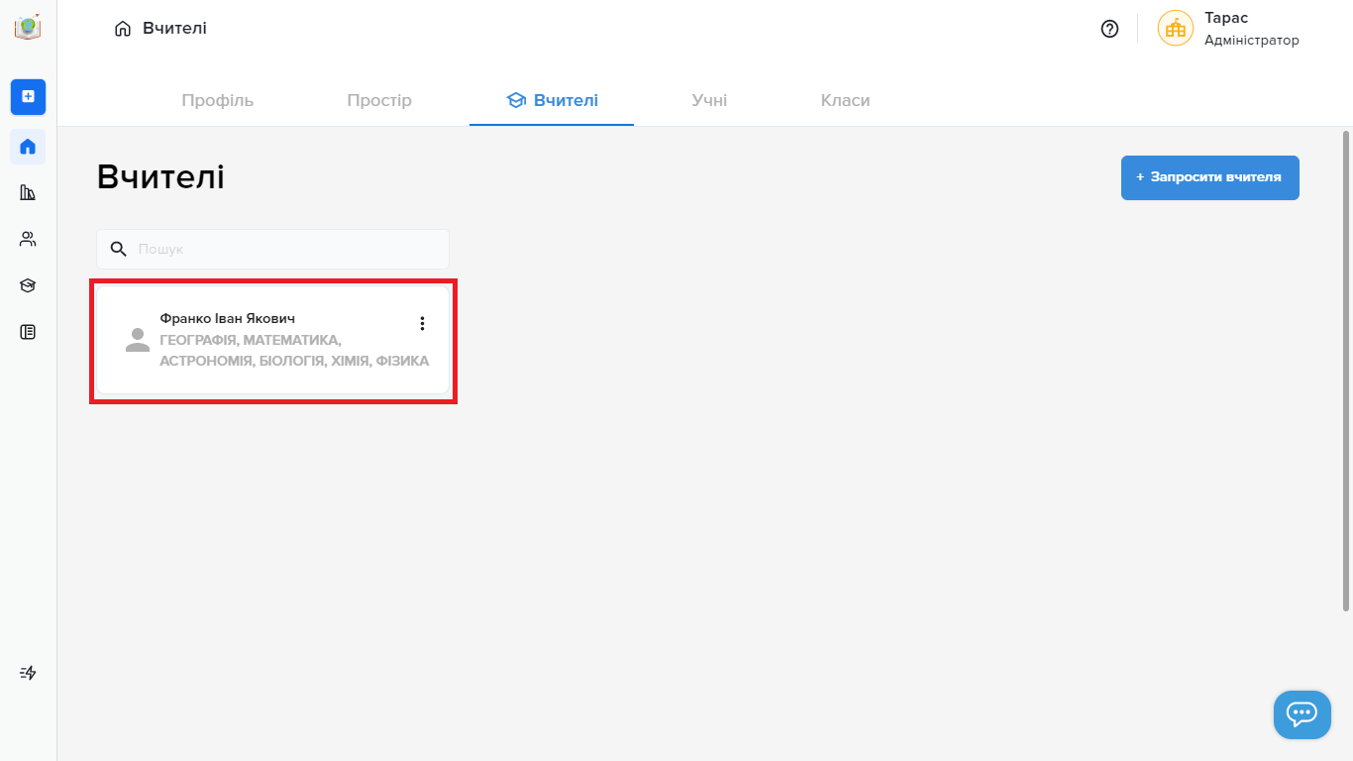Screen dimensions: 1353x761
Task: Click the teacher name Франко Іван Якович
Action: click(228, 318)
